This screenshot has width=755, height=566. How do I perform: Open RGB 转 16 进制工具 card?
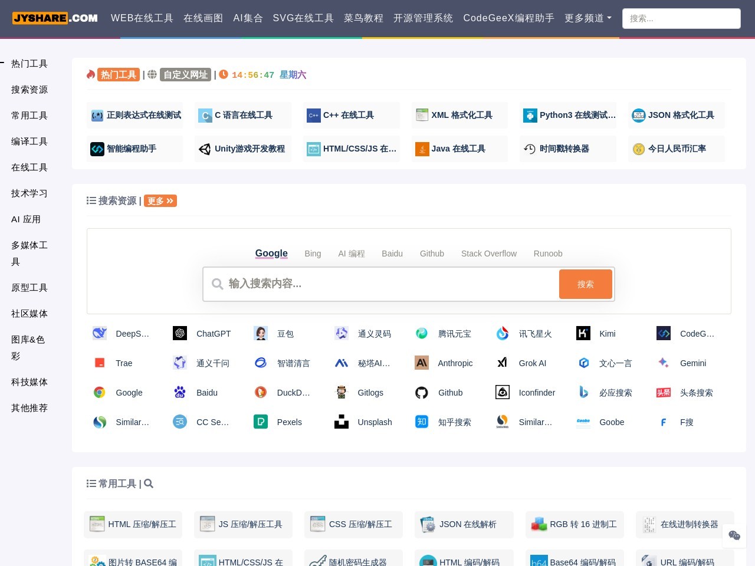click(575, 525)
